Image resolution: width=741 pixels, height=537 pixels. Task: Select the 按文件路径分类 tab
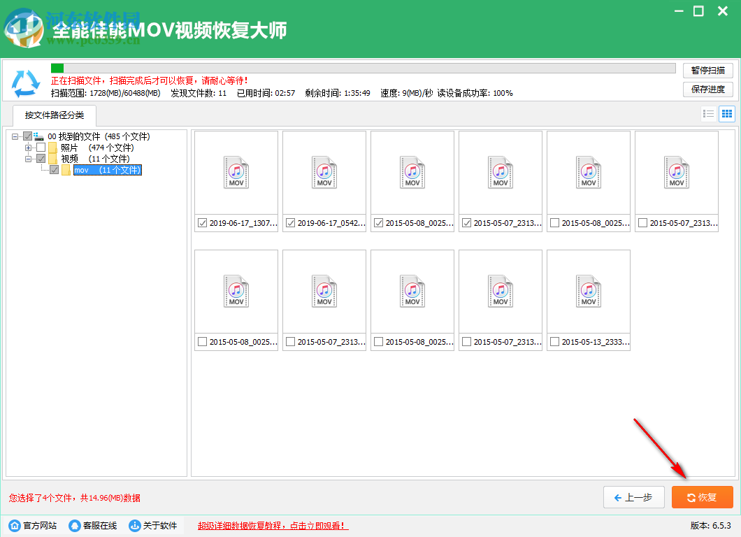coord(55,116)
